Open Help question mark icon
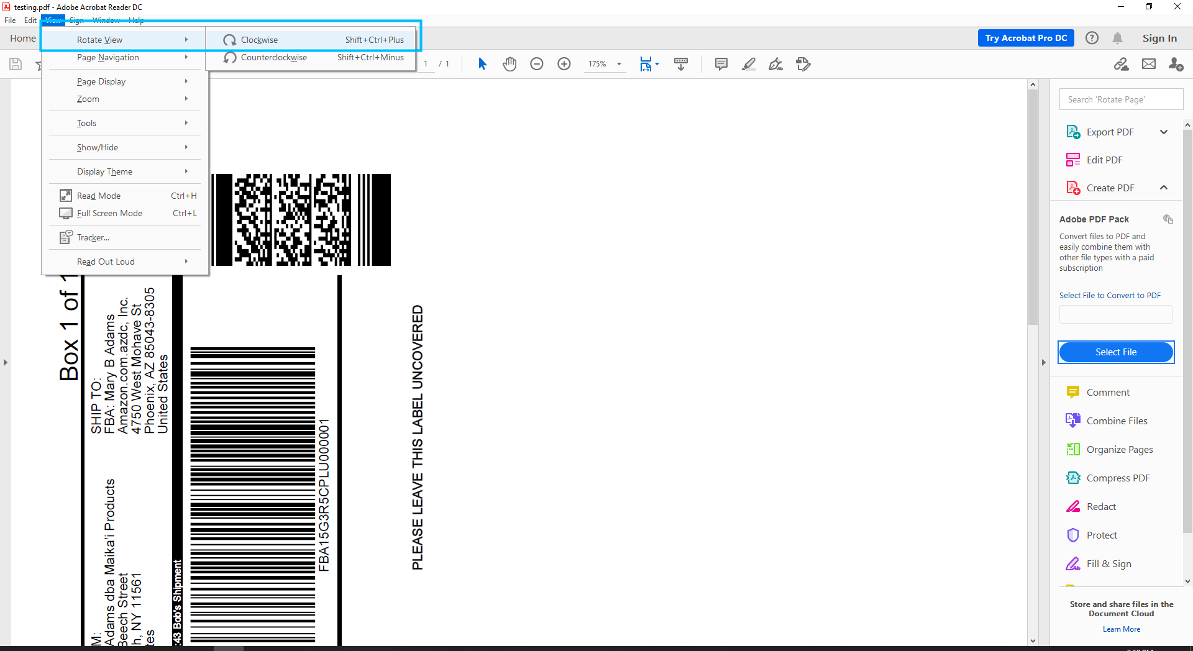 [x=1092, y=38]
